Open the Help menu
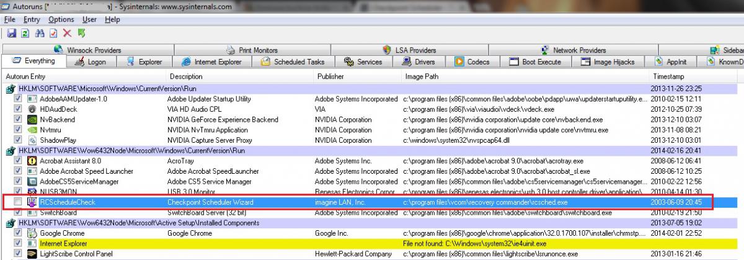This screenshot has width=744, height=260. pyautogui.click(x=112, y=20)
